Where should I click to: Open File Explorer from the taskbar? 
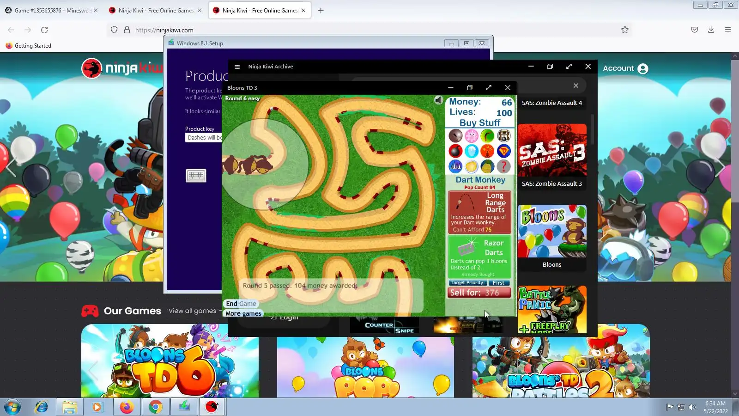(x=70, y=407)
